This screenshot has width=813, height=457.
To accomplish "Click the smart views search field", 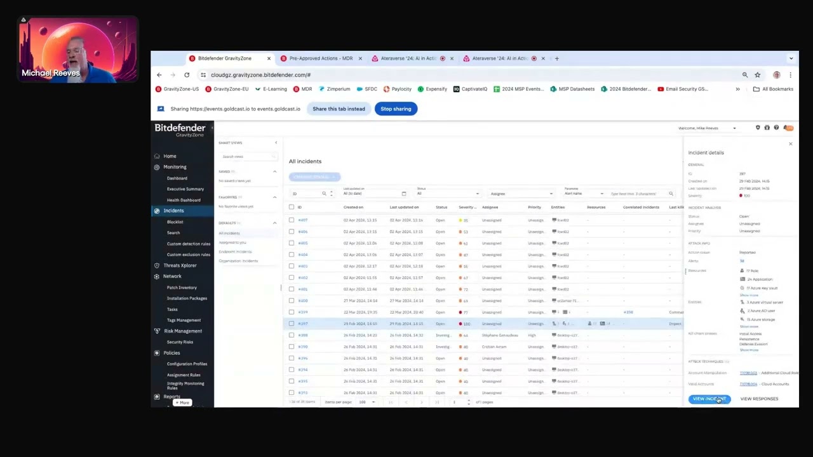I will click(x=248, y=156).
